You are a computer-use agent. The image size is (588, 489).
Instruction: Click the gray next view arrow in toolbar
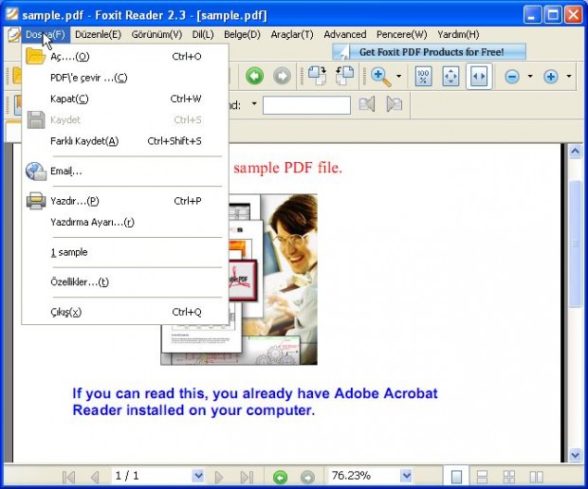pyautogui.click(x=282, y=77)
